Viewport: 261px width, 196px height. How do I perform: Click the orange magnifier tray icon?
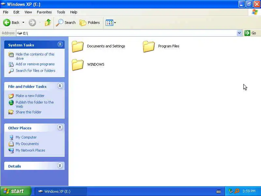[237, 191]
